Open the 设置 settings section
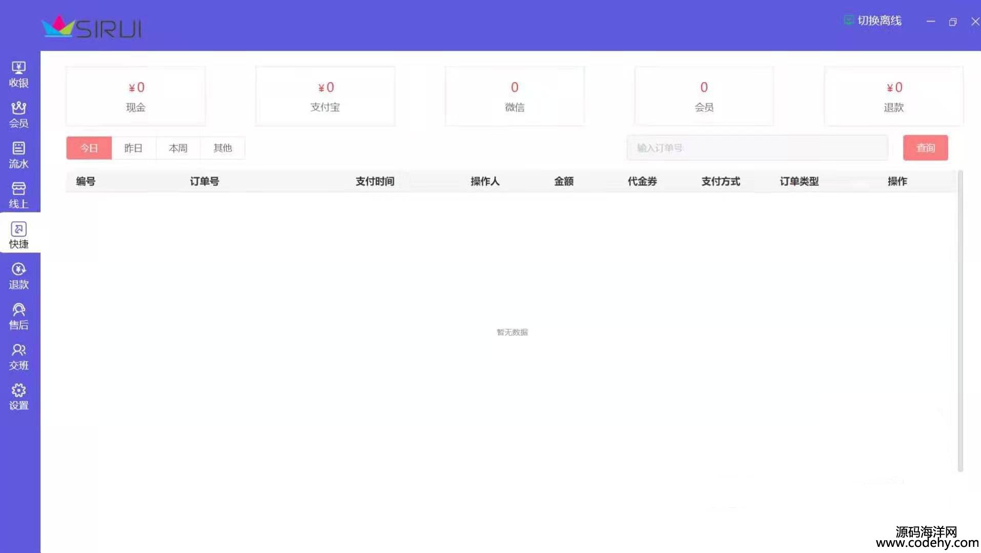 (19, 397)
